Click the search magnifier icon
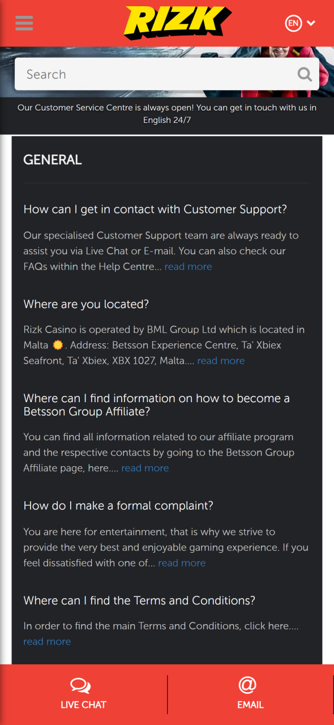Screen dimensions: 334x725 tap(305, 74)
